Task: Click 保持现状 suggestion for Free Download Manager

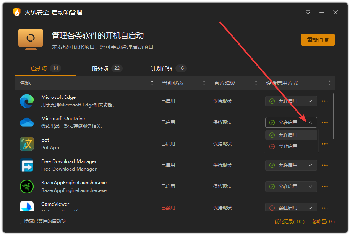Action: (x=222, y=165)
